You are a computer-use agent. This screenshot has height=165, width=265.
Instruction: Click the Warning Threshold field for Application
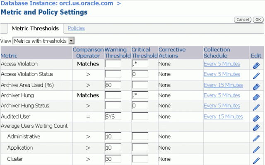[113, 148]
